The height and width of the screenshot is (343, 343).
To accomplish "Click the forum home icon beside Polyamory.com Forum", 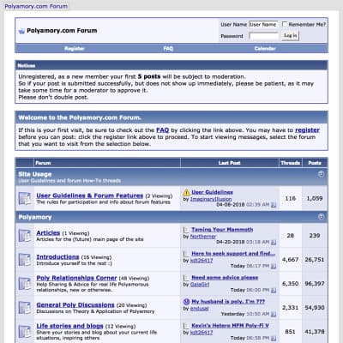I will [x=21, y=31].
